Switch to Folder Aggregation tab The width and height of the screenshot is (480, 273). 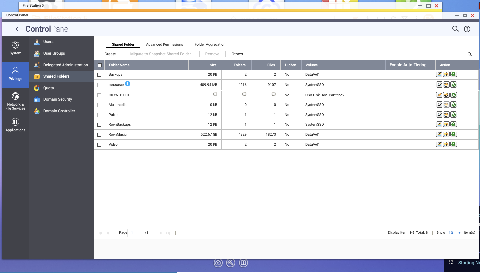pyautogui.click(x=210, y=44)
